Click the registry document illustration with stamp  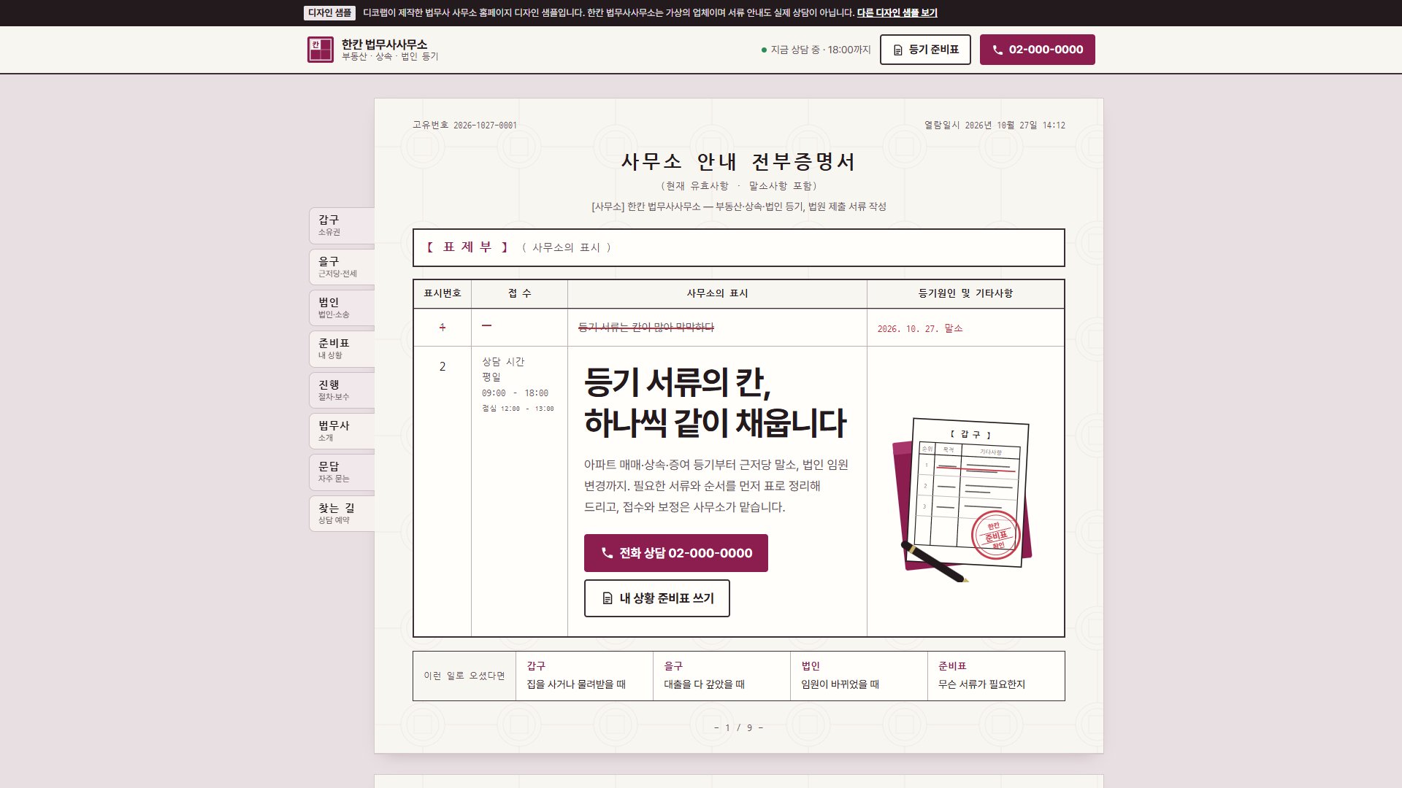(962, 500)
